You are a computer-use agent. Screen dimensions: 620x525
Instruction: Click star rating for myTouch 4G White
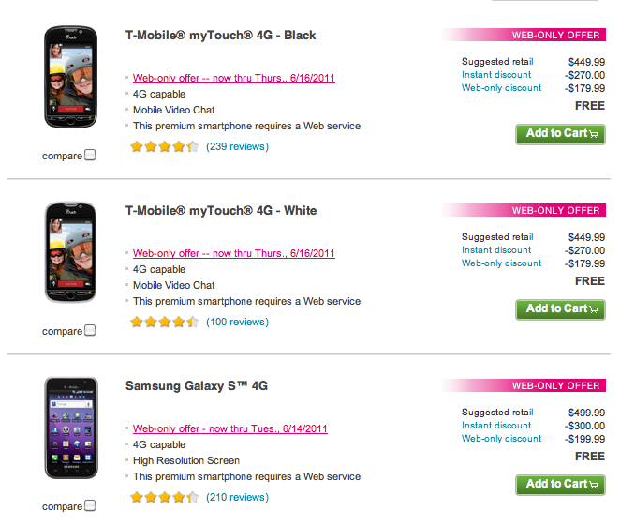click(x=164, y=322)
